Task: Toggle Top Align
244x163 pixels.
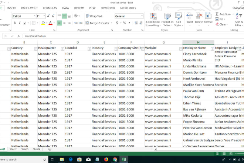Action: coord(59,16)
